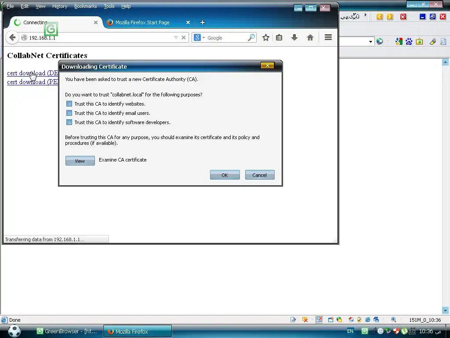
Task: Close the Mozilla Firefox Start Page tab
Action: pos(188,22)
